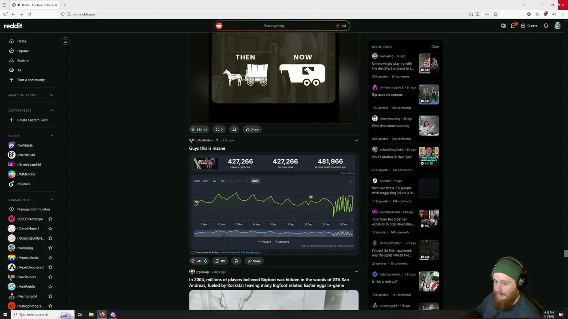
Task: Upvote the post with 825 votes
Action: [193, 129]
